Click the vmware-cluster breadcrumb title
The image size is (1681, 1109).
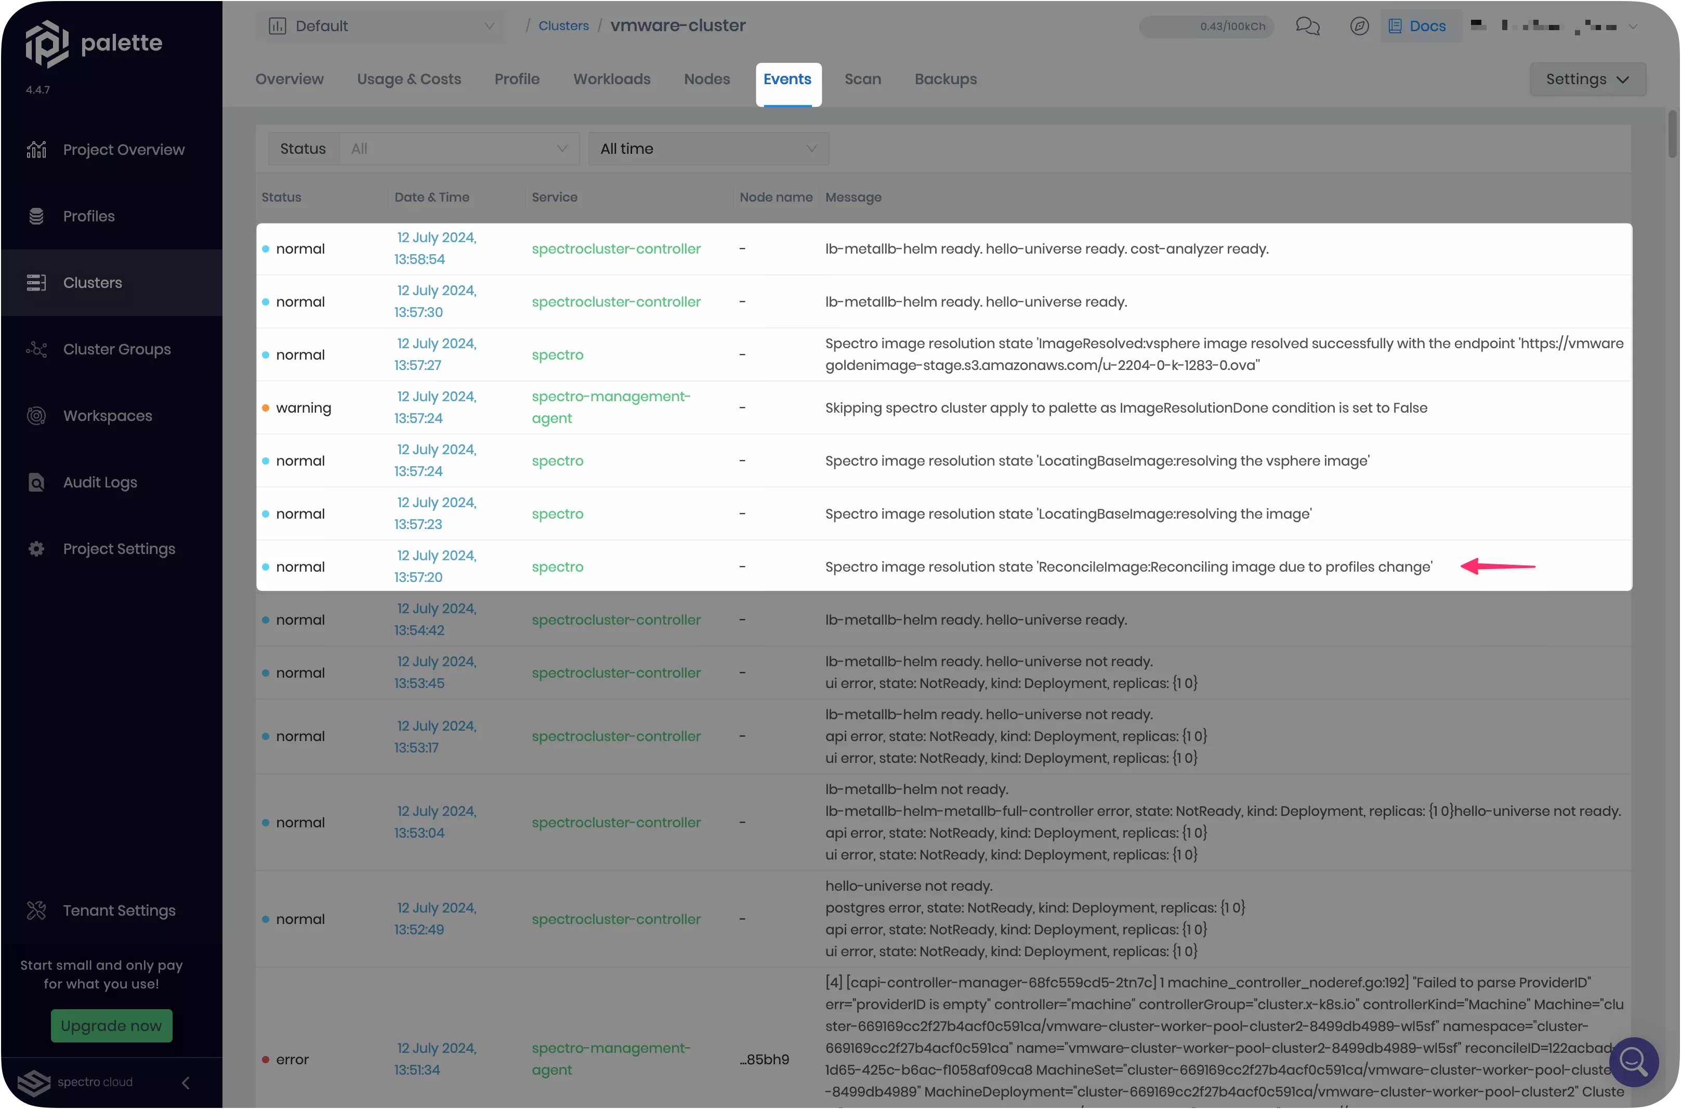tap(677, 26)
